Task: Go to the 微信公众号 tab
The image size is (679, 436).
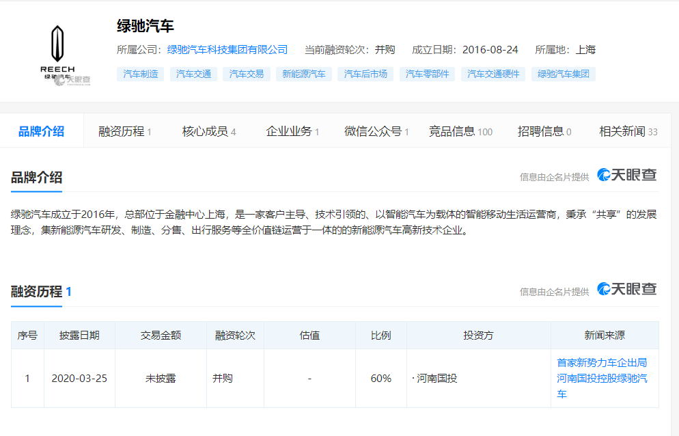Action: [x=376, y=131]
